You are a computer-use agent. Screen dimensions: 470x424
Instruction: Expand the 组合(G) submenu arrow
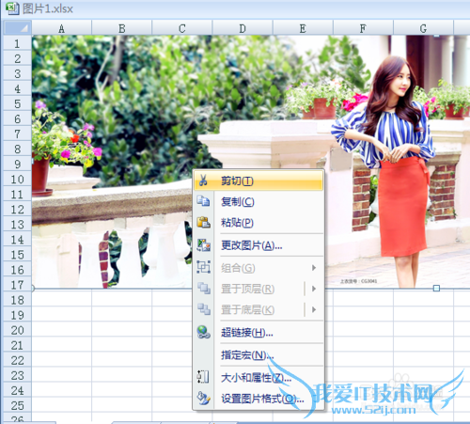pos(314,268)
